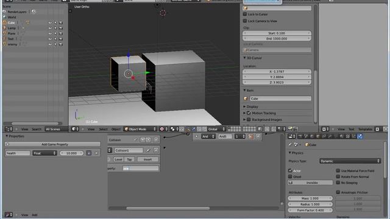
Task: Toggle renderability of the Text object
Action: click(x=61, y=39)
